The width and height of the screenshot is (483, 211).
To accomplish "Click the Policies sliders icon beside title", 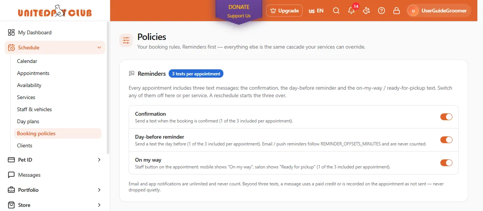I will 126,40.
